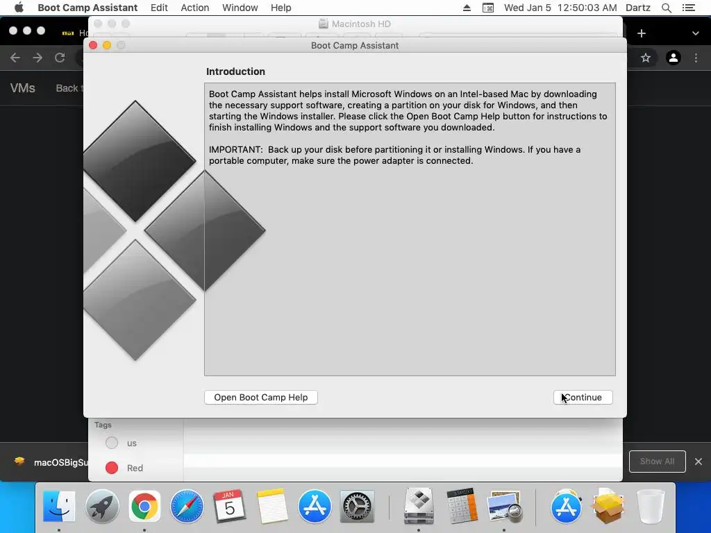Open Launchpad from the Dock
711x533 pixels.
pos(102,506)
